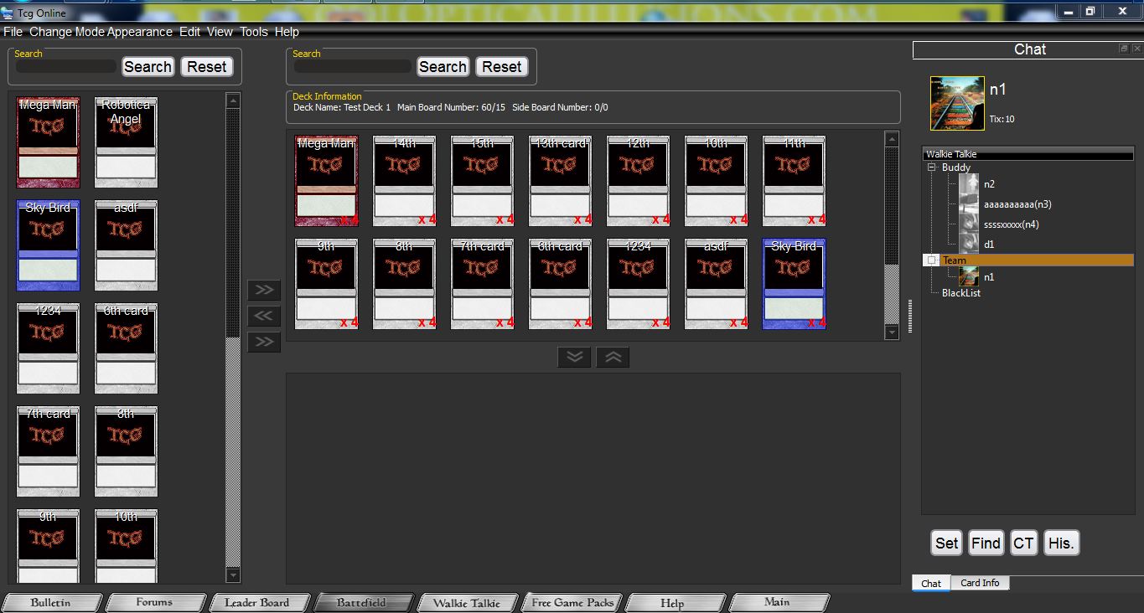The image size is (1144, 613).
Task: Select the Robotica Angel card in the library
Action: coord(126,142)
